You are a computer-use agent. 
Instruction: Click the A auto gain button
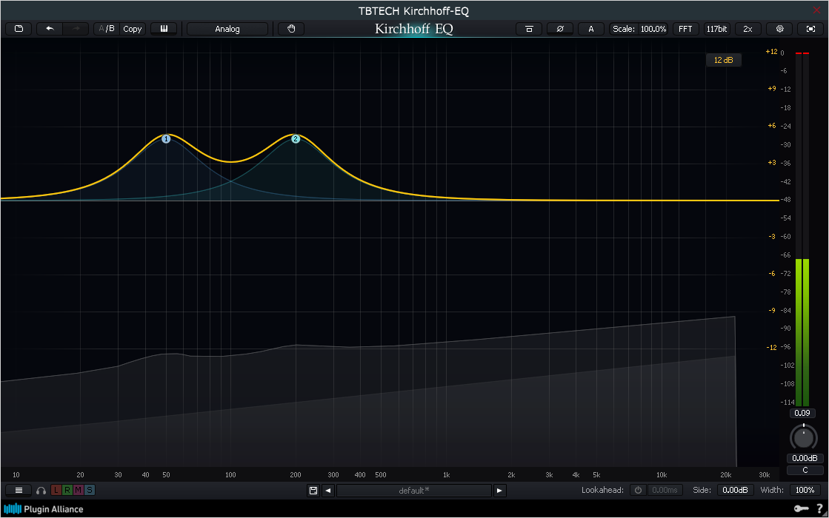(591, 29)
